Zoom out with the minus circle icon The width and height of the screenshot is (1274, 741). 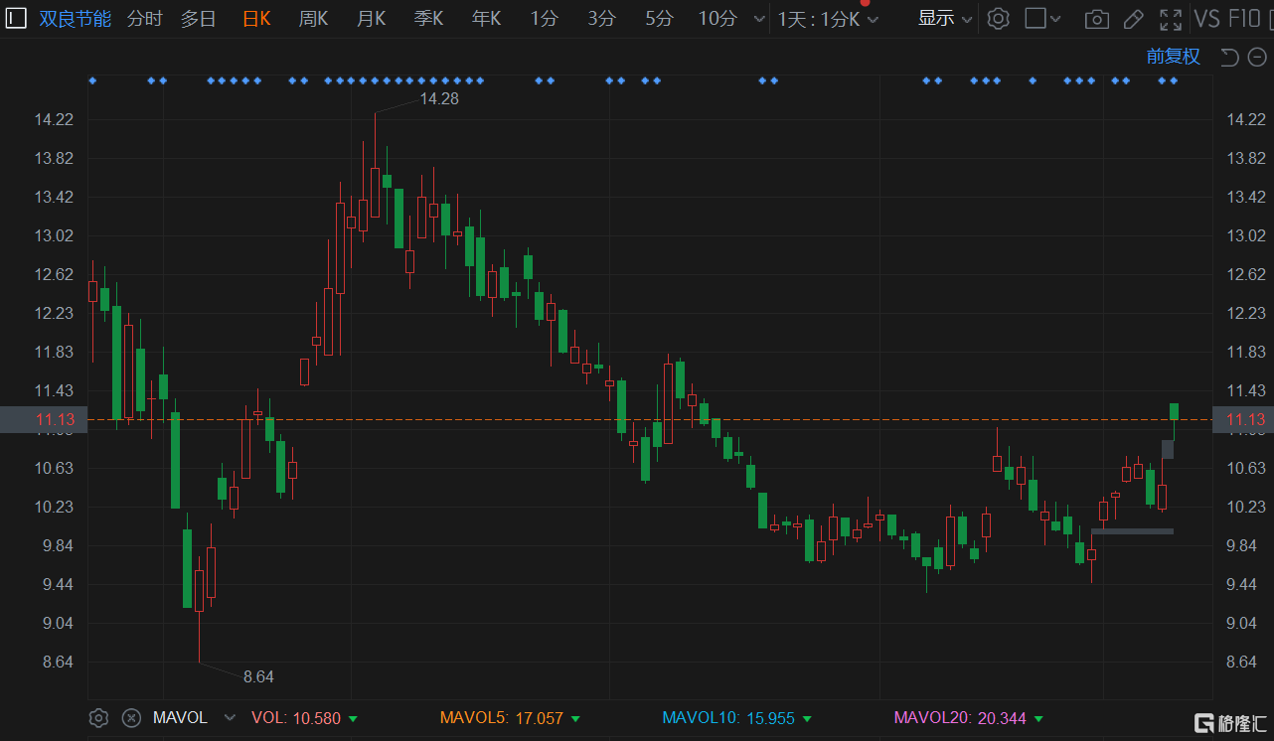tap(1257, 57)
